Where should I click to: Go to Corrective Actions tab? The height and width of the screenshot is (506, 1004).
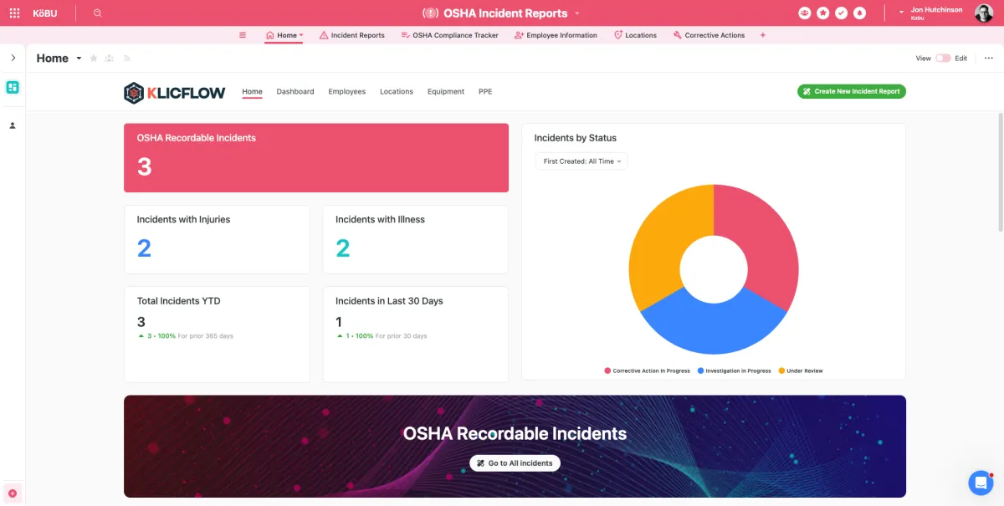[x=709, y=35]
